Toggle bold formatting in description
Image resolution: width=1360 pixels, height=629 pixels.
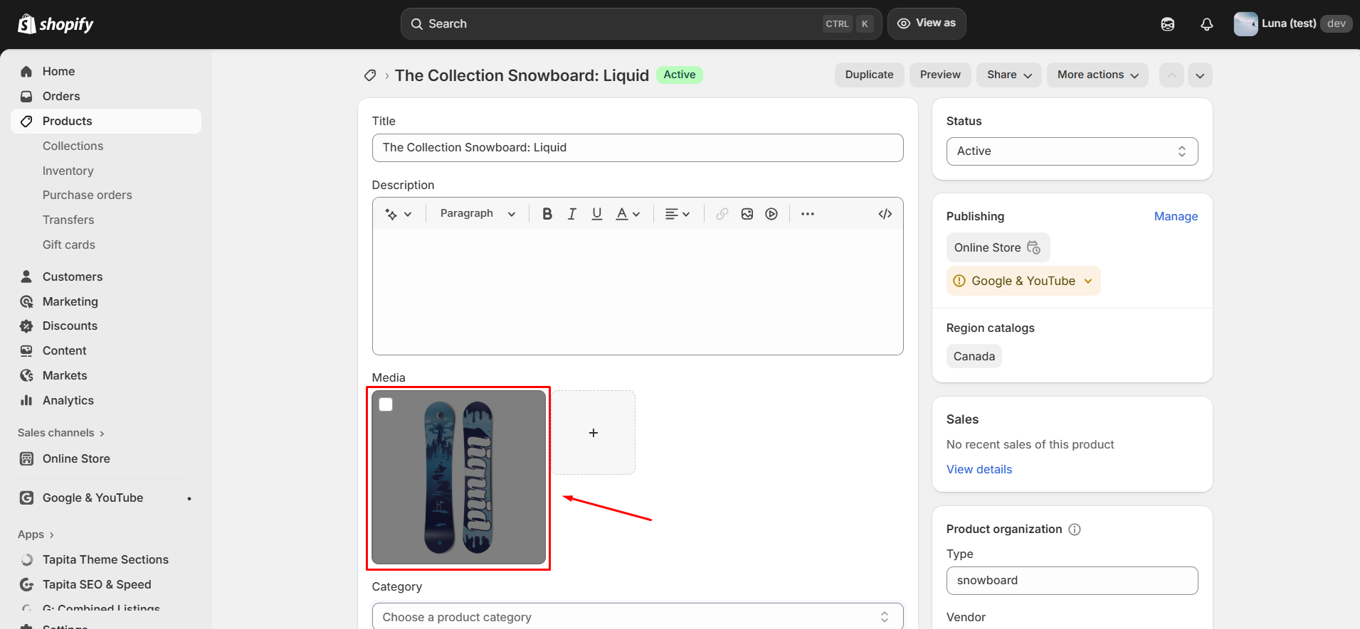(547, 214)
